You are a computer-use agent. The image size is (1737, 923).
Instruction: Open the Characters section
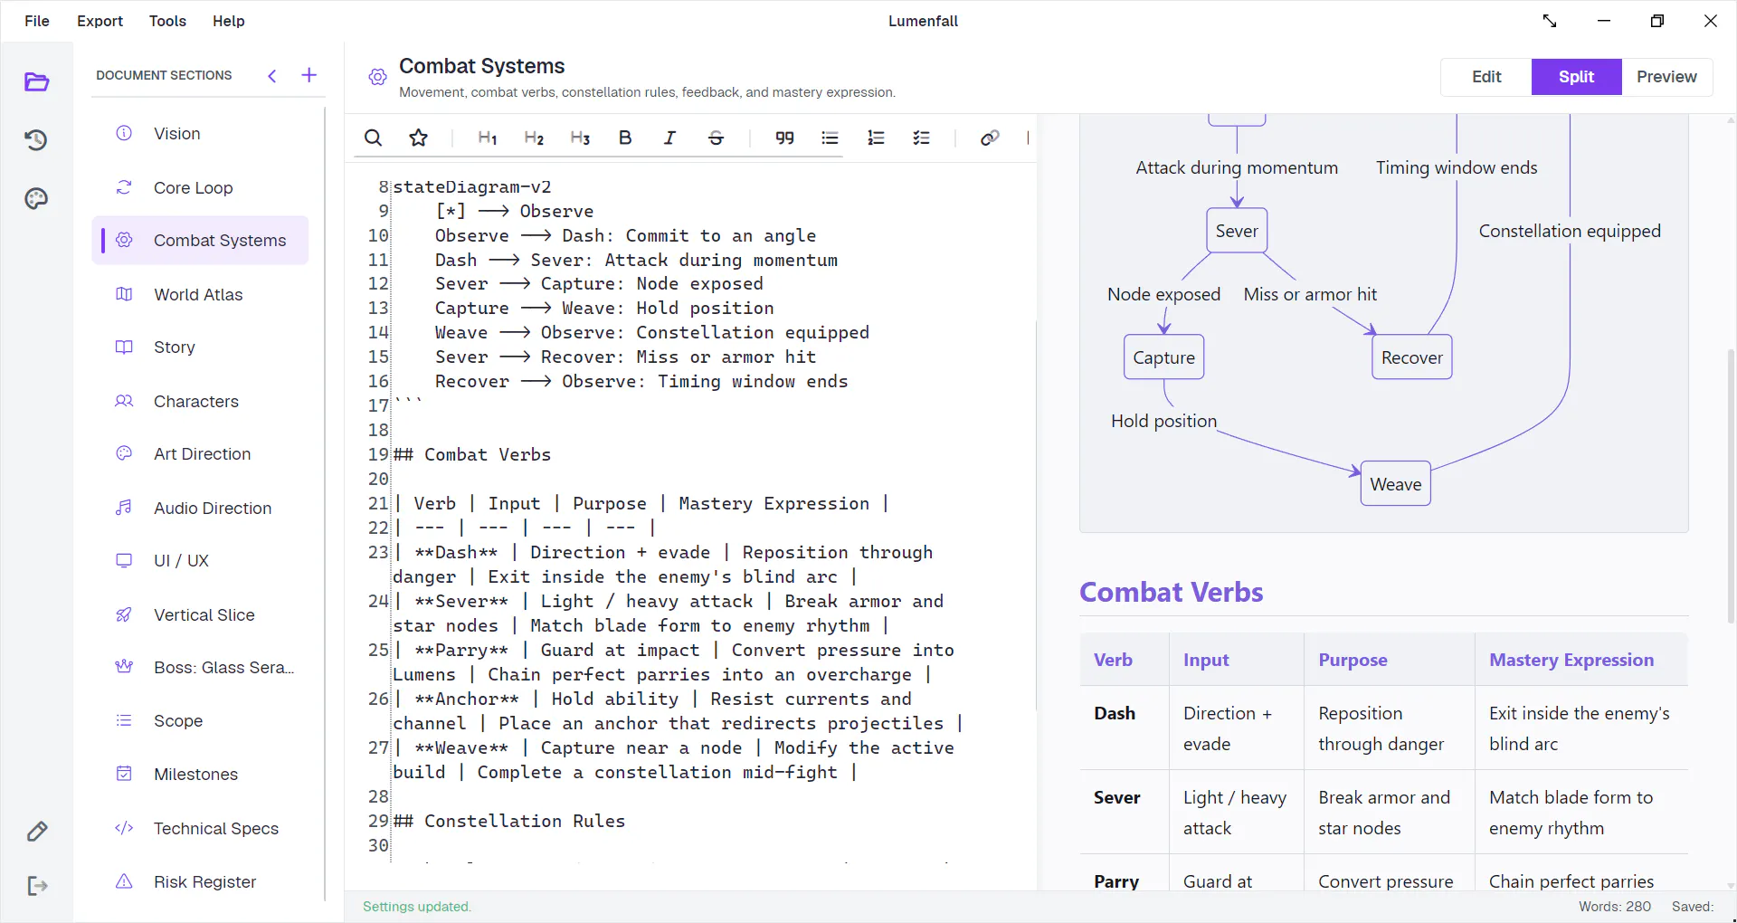[200, 402]
